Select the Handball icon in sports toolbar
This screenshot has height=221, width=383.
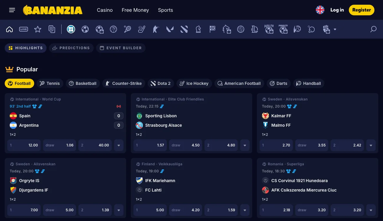[x=297, y=29]
